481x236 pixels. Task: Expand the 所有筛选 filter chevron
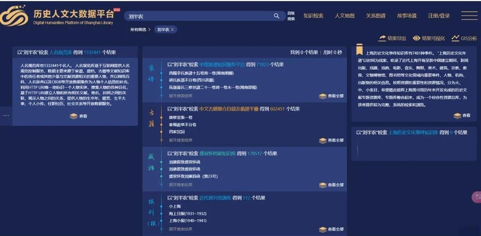(149, 30)
